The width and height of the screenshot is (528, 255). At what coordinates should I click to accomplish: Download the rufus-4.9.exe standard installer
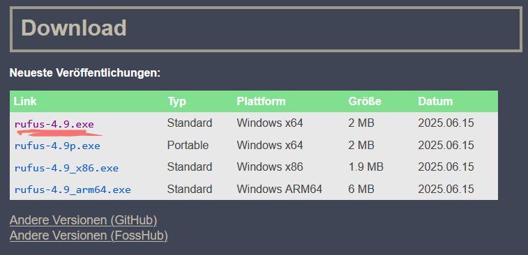coord(54,124)
